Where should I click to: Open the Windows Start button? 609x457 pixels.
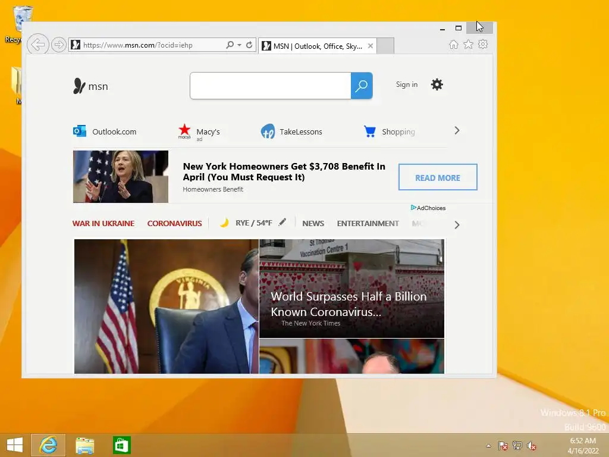(15, 445)
